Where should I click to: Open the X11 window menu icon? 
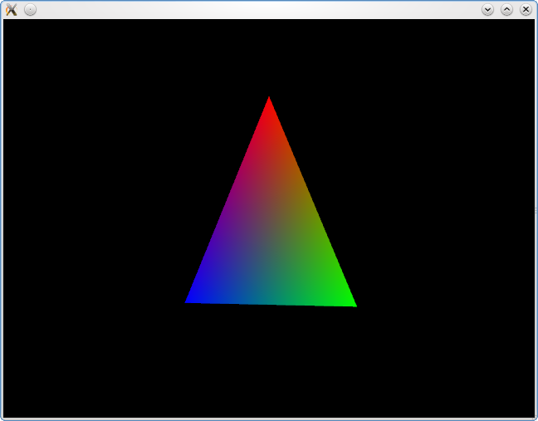(x=12, y=9)
